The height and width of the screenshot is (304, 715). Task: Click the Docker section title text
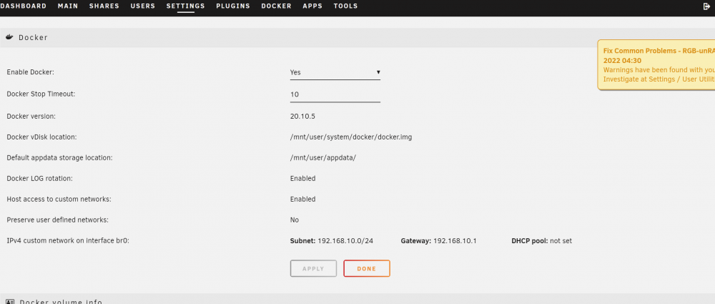point(34,37)
